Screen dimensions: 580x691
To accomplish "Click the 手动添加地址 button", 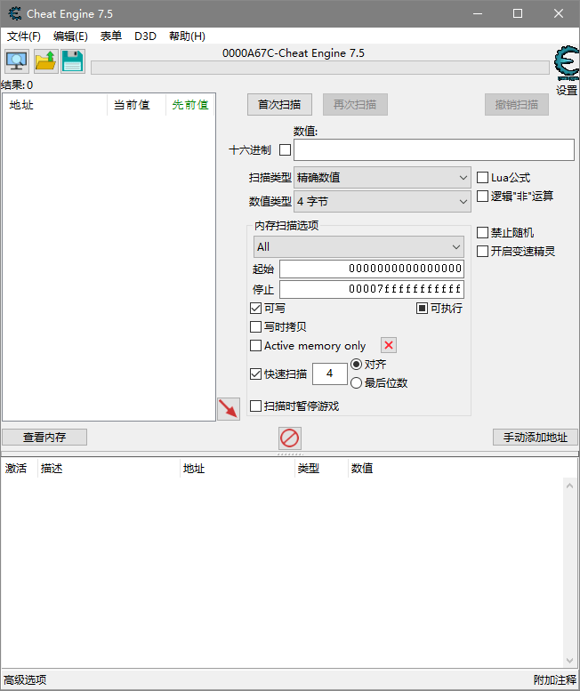I will 535,438.
